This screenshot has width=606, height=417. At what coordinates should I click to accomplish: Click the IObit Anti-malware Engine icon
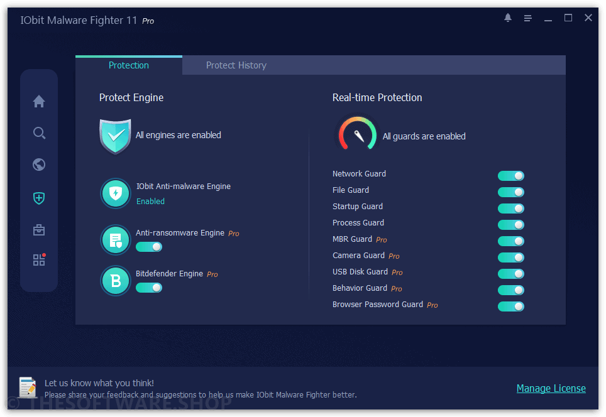click(x=116, y=193)
